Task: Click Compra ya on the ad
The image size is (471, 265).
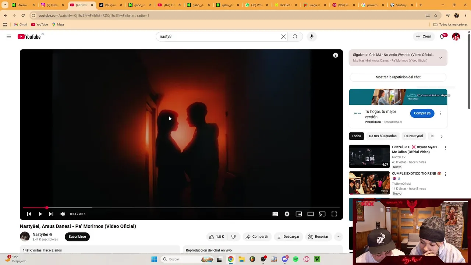Action: coord(422,113)
